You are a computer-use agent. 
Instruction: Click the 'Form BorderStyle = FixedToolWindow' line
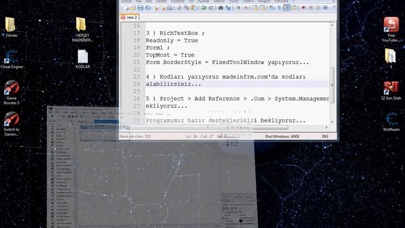pyautogui.click(x=227, y=62)
